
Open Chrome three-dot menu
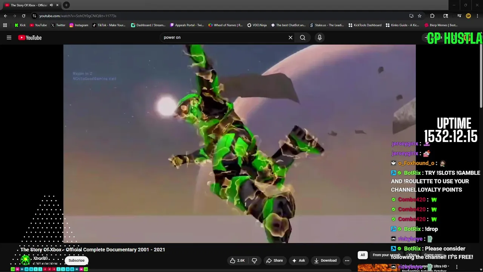coord(477,16)
